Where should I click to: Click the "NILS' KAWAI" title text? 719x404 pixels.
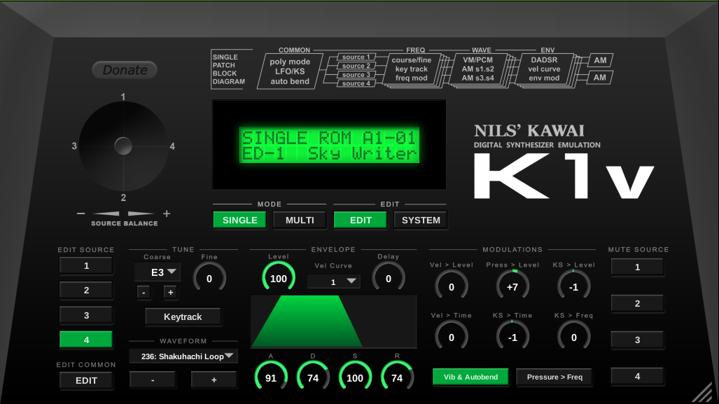(x=529, y=131)
